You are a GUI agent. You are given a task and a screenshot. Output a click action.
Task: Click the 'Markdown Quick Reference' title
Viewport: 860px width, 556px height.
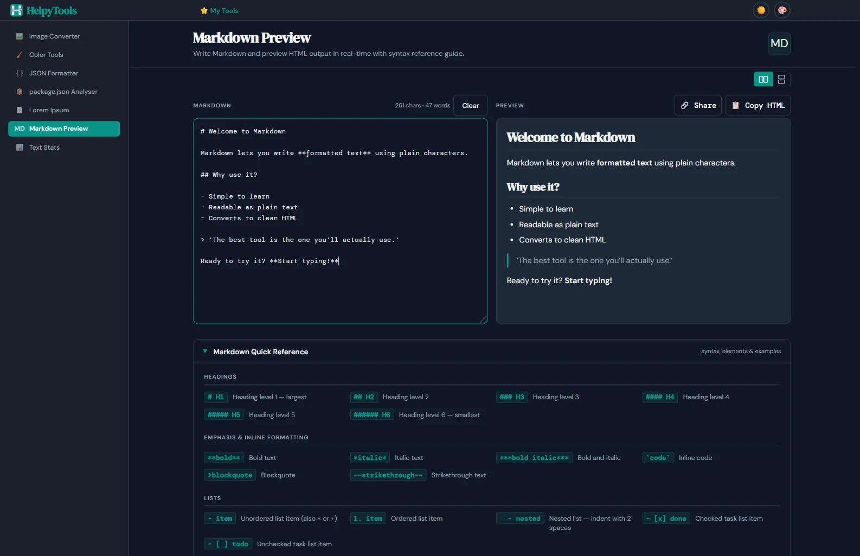point(260,352)
